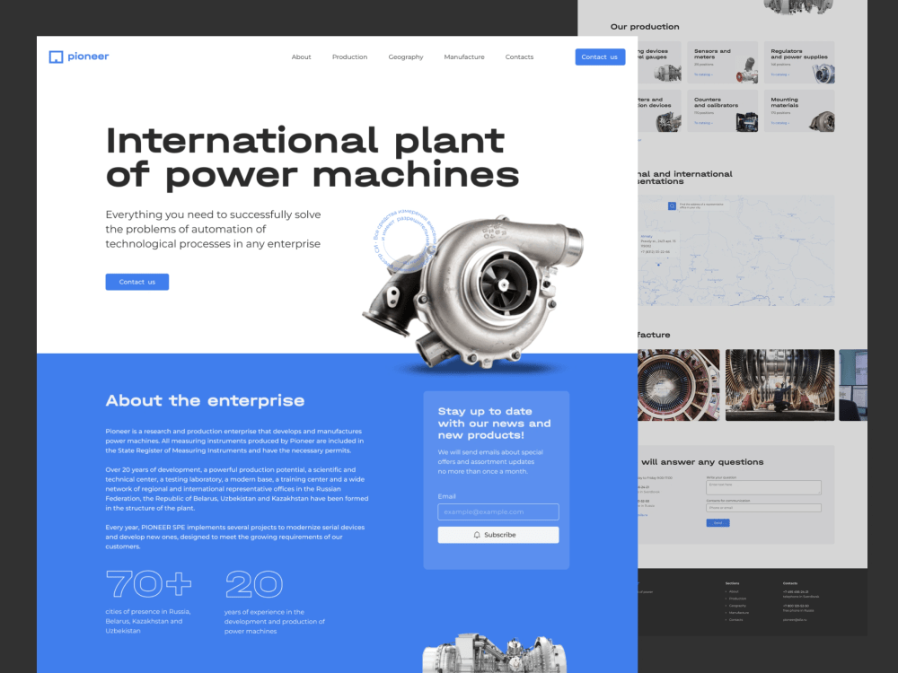
Task: Click footer About link under Sections
Action: 733,591
